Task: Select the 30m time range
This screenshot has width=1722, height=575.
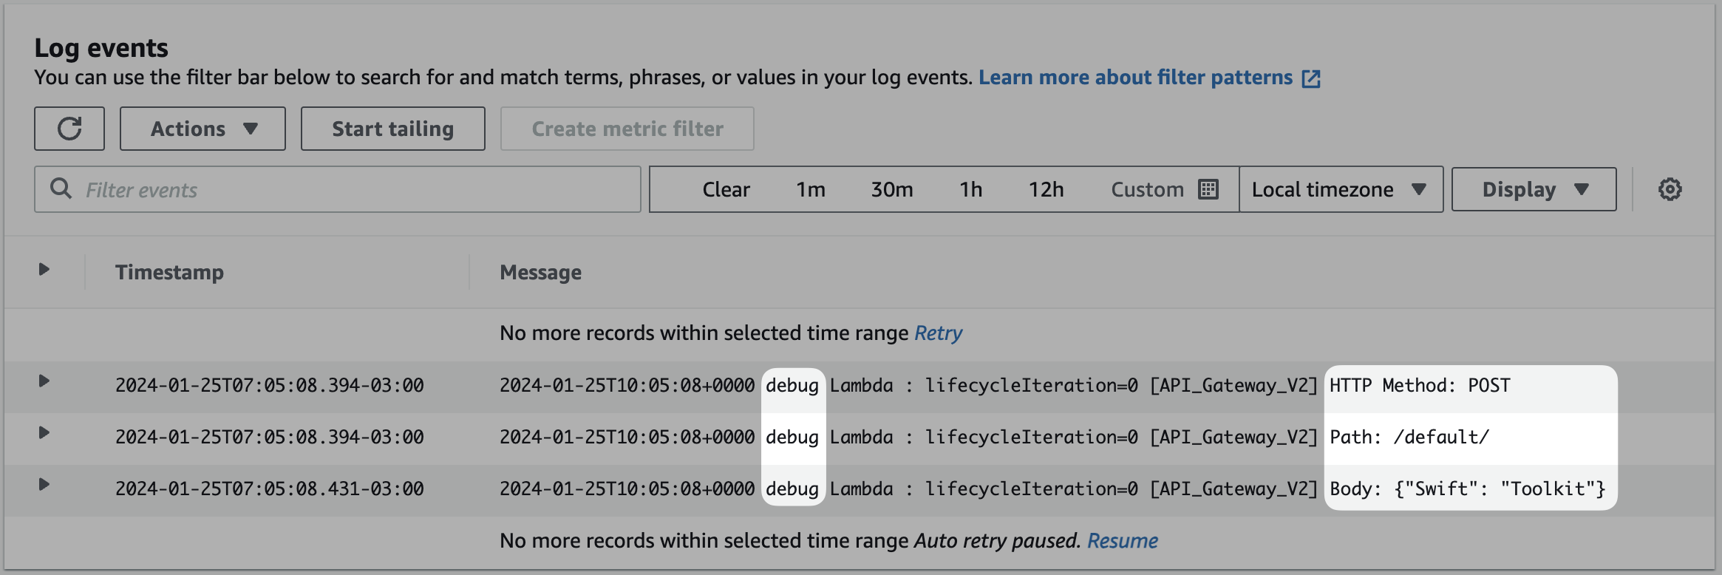Action: click(x=891, y=189)
